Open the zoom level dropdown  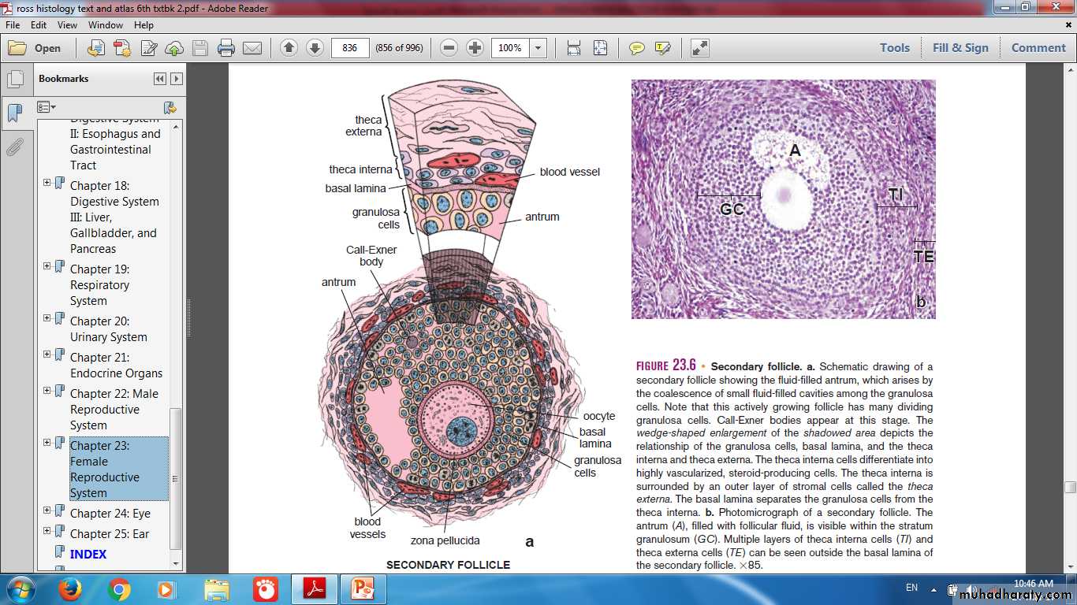click(538, 48)
